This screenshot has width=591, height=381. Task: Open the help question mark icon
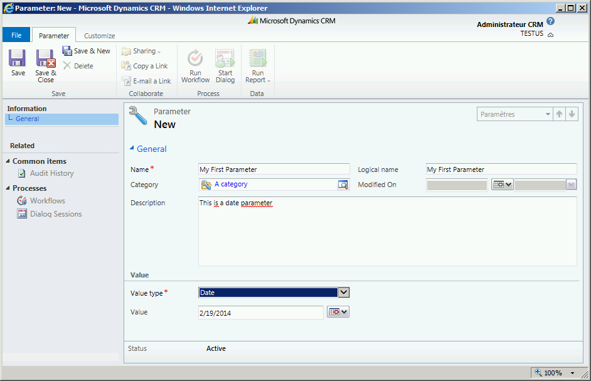tap(550, 21)
